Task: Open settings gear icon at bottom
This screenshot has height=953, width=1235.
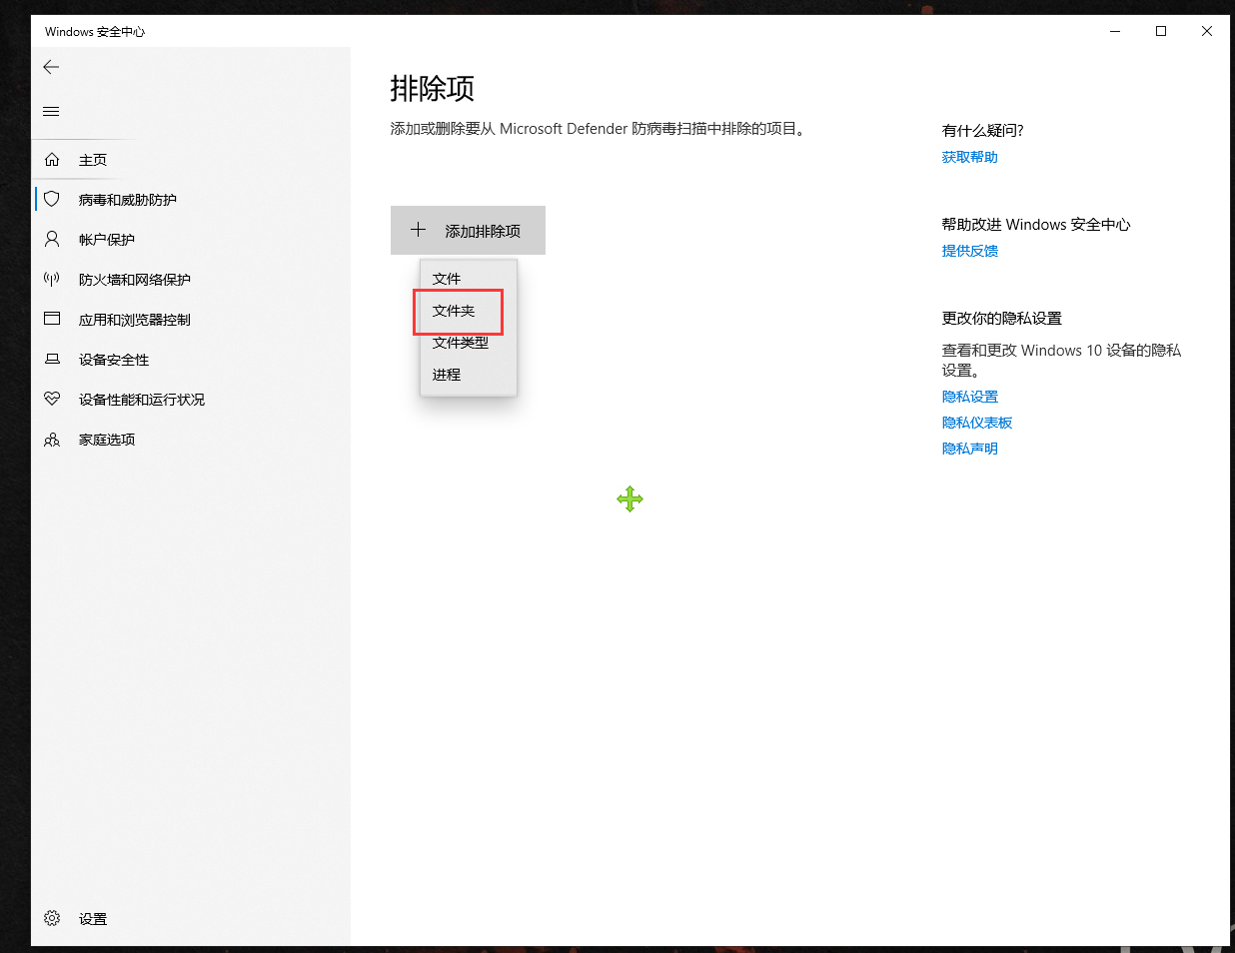Action: click(52, 918)
